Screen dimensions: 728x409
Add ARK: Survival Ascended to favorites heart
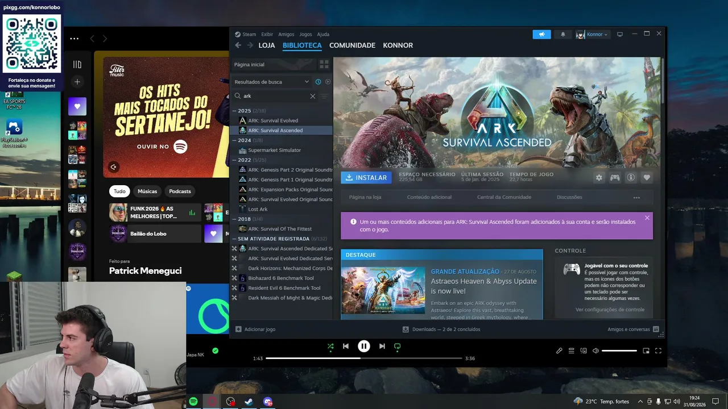[647, 178]
